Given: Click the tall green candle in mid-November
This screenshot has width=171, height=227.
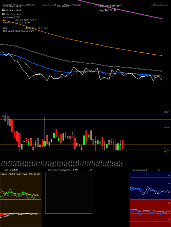Looking at the screenshot, I should [84, 140].
